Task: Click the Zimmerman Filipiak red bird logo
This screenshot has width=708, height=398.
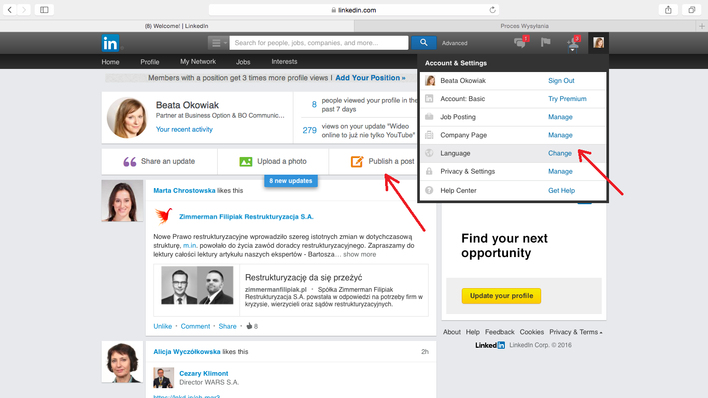Action: tap(163, 217)
